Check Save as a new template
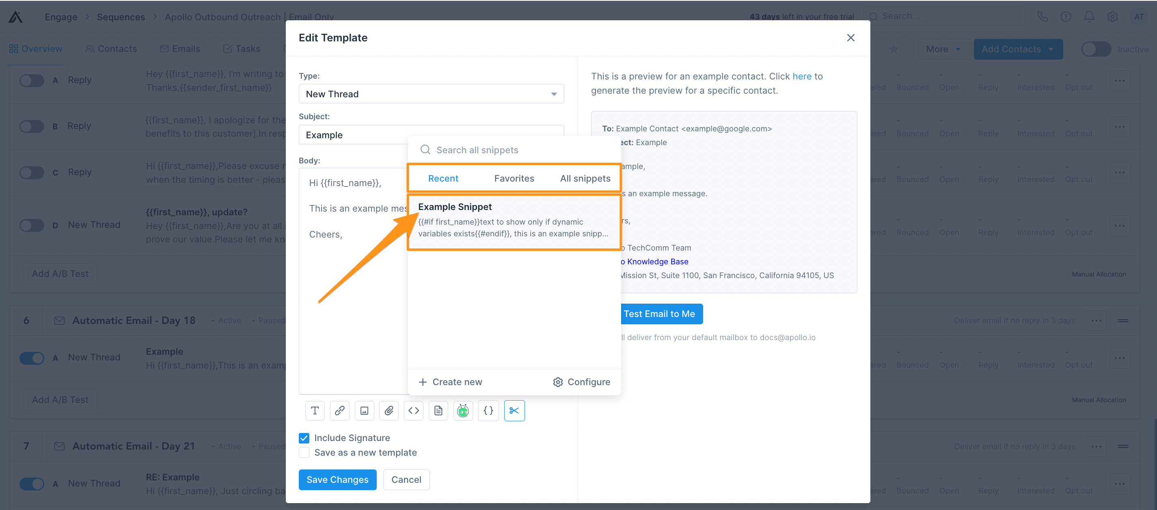Viewport: 1157px width, 510px height. (304, 452)
